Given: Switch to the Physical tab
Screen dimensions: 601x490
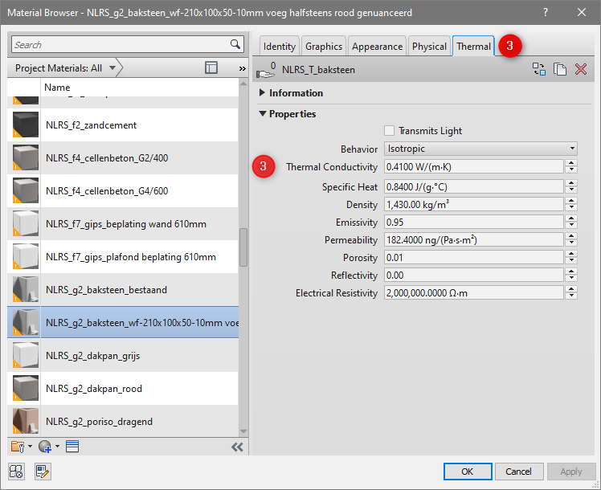Looking at the screenshot, I should point(429,47).
